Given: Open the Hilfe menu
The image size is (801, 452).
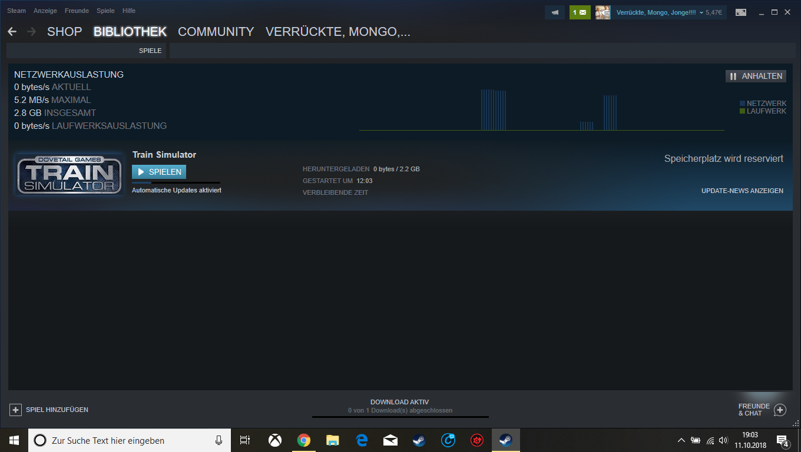Looking at the screenshot, I should pos(129,11).
